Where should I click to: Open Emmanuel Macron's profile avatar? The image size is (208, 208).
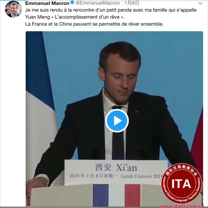pos(13,9)
